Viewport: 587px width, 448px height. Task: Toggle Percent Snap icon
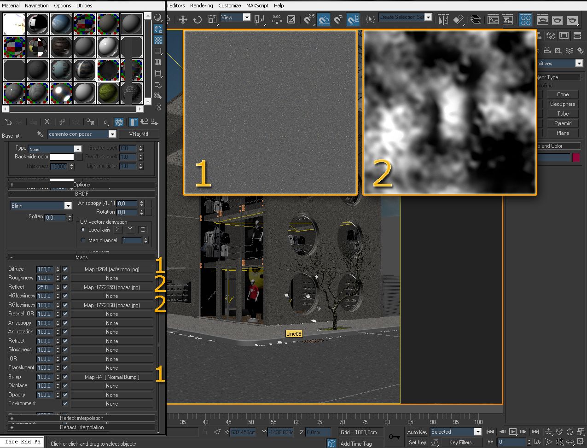(x=338, y=19)
